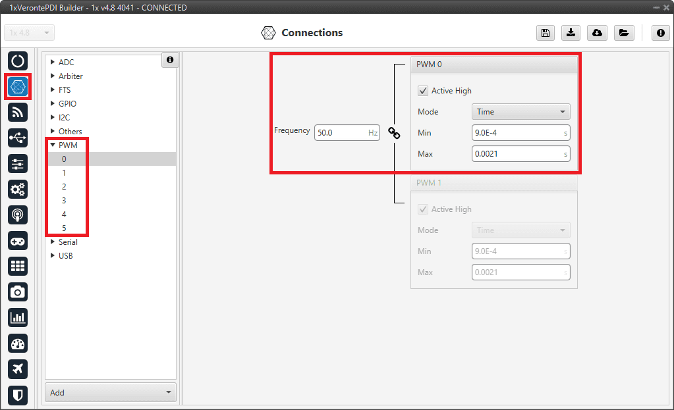Expand the ADC tree node

(53, 63)
